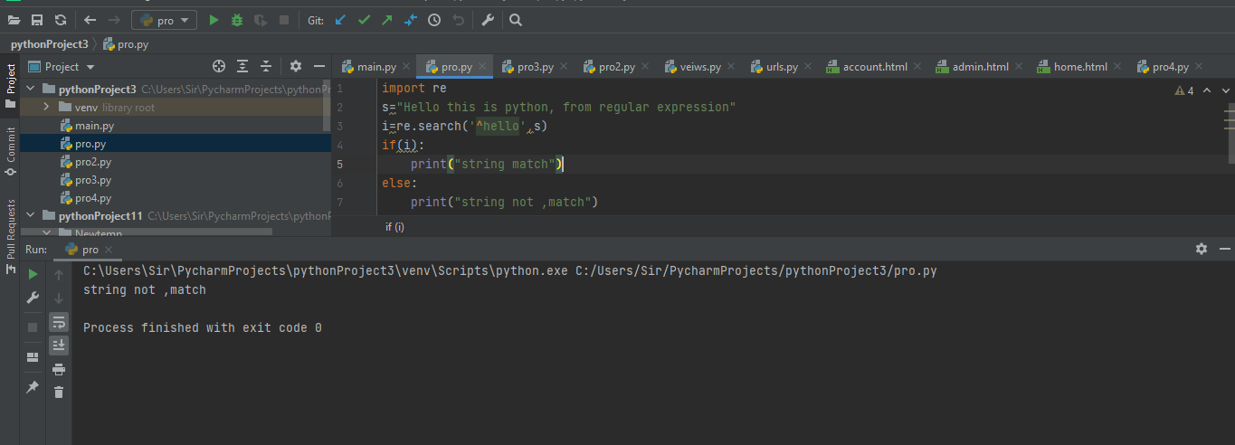Git push green arrow icon
The width and height of the screenshot is (1235, 445).
[x=387, y=20]
